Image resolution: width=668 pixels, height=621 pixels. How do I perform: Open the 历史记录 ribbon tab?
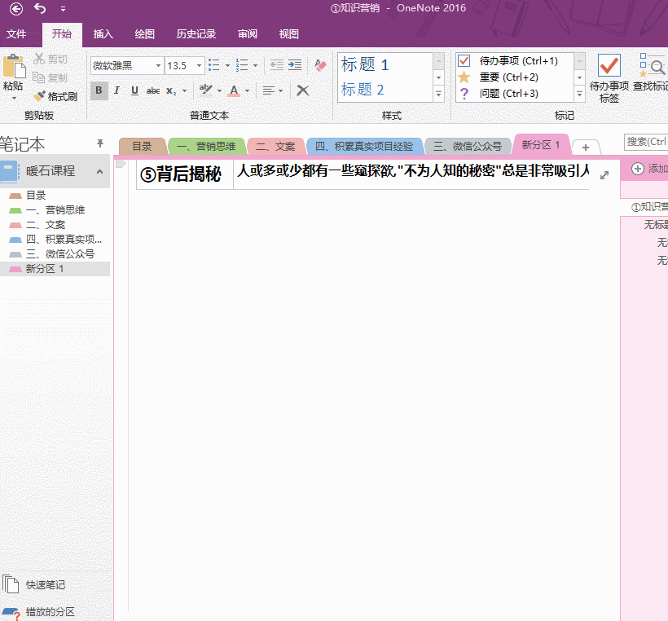click(x=196, y=34)
